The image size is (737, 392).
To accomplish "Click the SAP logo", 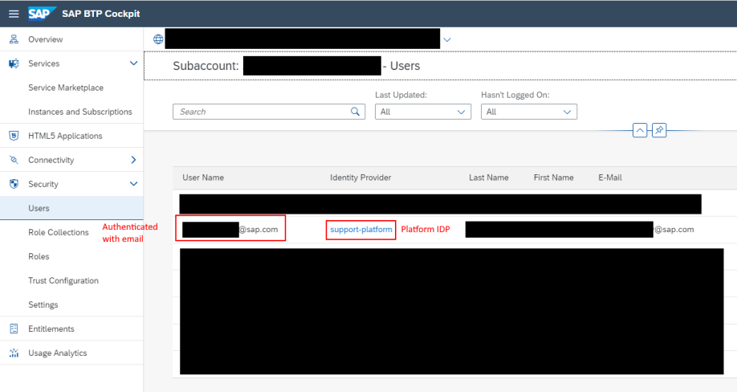I will [x=42, y=14].
